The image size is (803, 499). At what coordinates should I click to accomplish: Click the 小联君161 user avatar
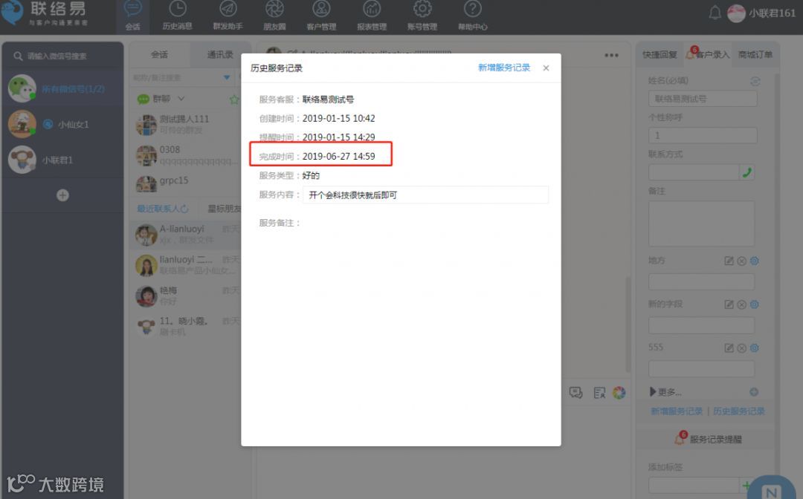736,13
